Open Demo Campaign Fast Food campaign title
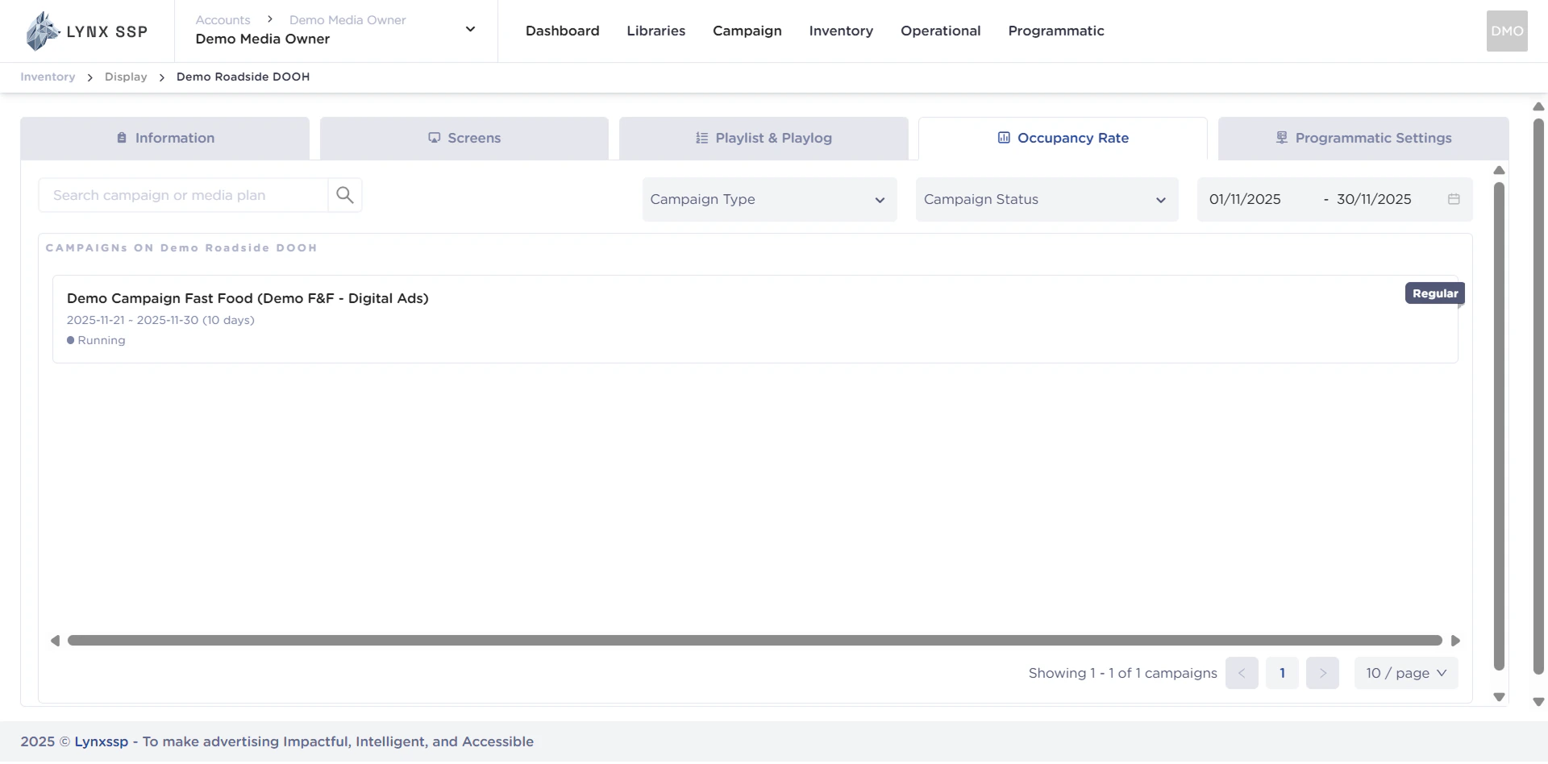Image resolution: width=1548 pixels, height=764 pixels. pos(248,298)
